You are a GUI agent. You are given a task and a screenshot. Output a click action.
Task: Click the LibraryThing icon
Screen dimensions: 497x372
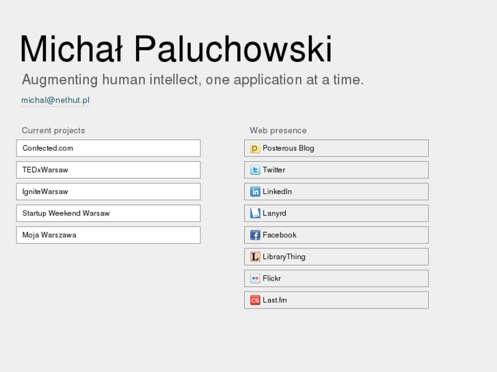click(x=255, y=257)
